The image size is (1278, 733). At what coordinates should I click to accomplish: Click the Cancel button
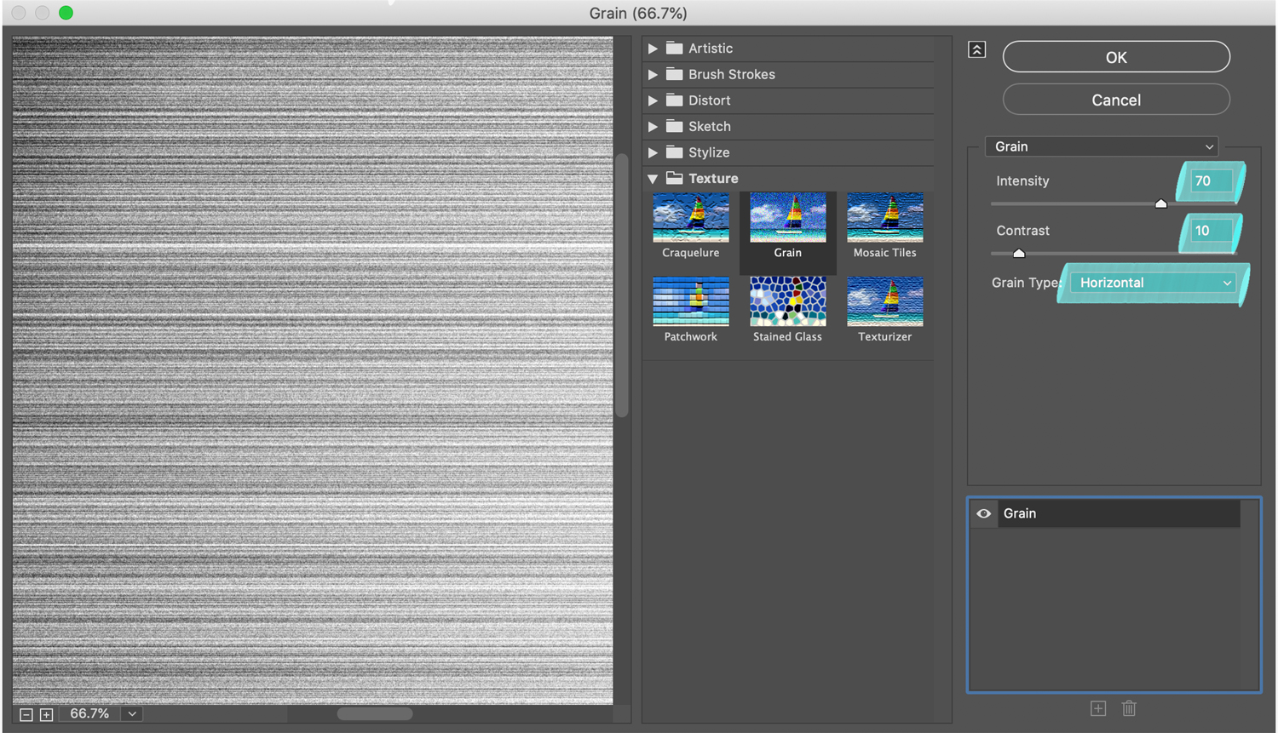(x=1116, y=100)
